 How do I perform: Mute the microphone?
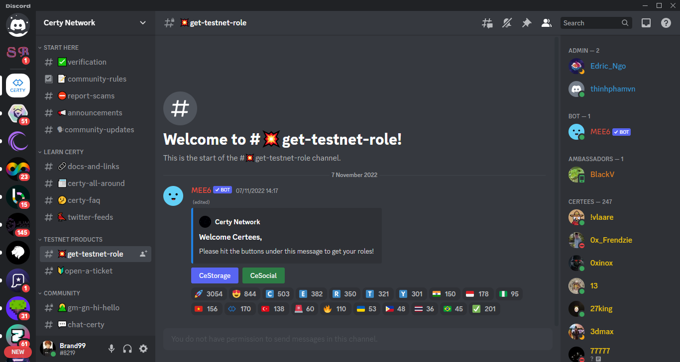pos(112,349)
